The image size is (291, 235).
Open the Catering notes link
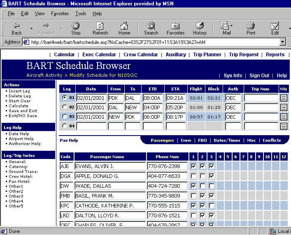(x=18, y=167)
